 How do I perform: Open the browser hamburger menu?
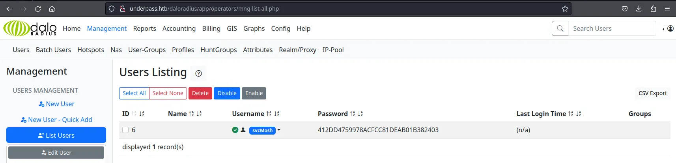667,9
